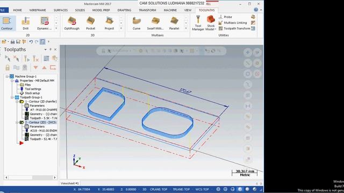Select the Files item in the tree
The width and height of the screenshot is (344, 193).
tap(27, 85)
